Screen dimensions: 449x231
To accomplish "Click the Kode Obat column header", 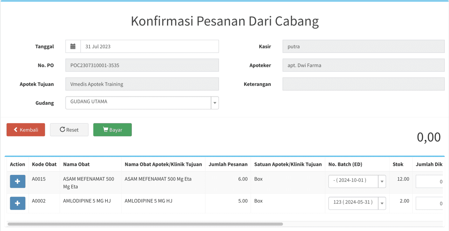I will 44,164.
